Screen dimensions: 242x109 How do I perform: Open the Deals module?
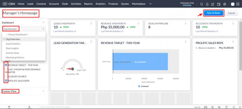[65, 4]
